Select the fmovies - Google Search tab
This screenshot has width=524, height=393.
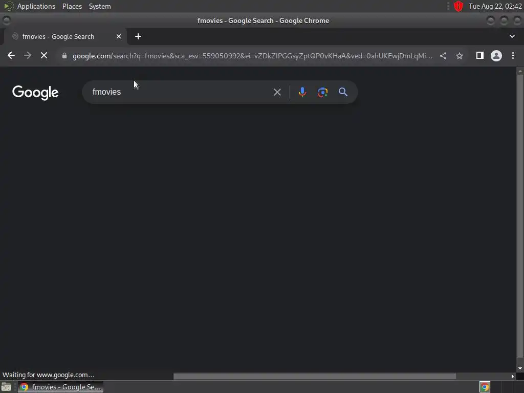[65, 36]
